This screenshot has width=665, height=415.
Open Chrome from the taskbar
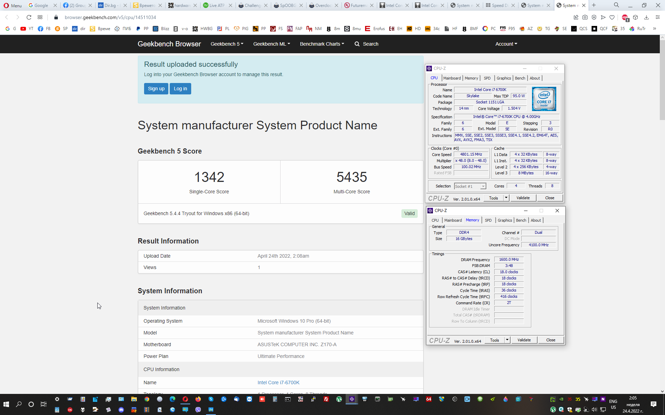[x=147, y=399]
